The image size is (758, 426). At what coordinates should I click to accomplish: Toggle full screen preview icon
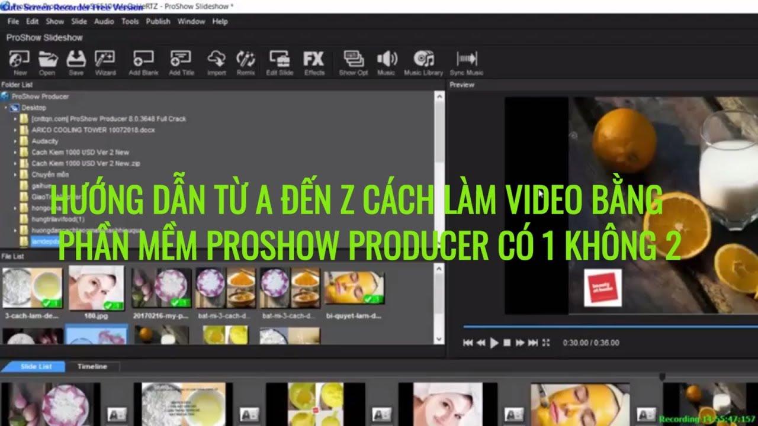pos(546,343)
